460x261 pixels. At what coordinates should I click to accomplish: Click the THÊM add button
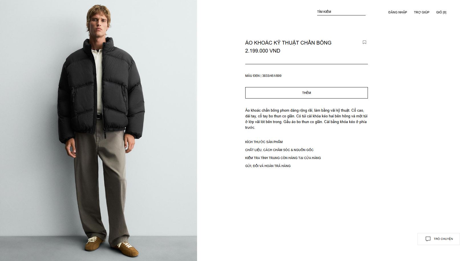(x=306, y=93)
